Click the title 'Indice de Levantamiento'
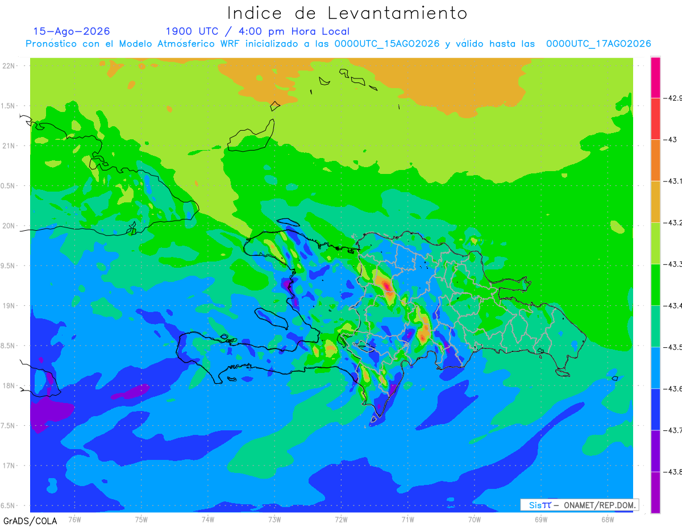 (x=347, y=13)
